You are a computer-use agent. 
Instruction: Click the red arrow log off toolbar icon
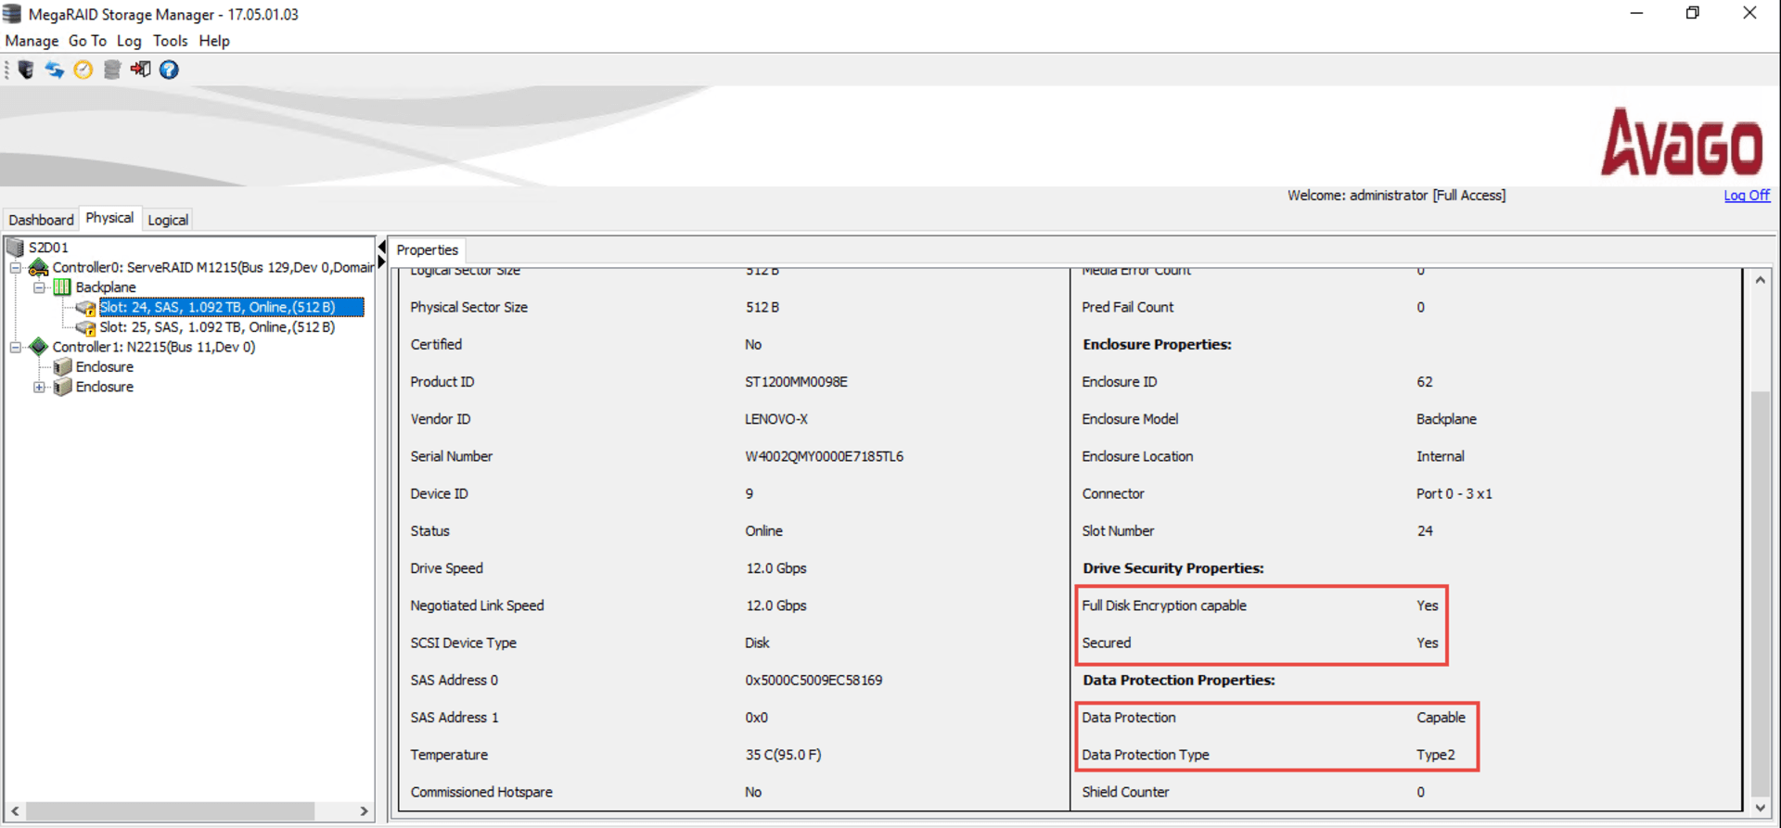[x=141, y=70]
